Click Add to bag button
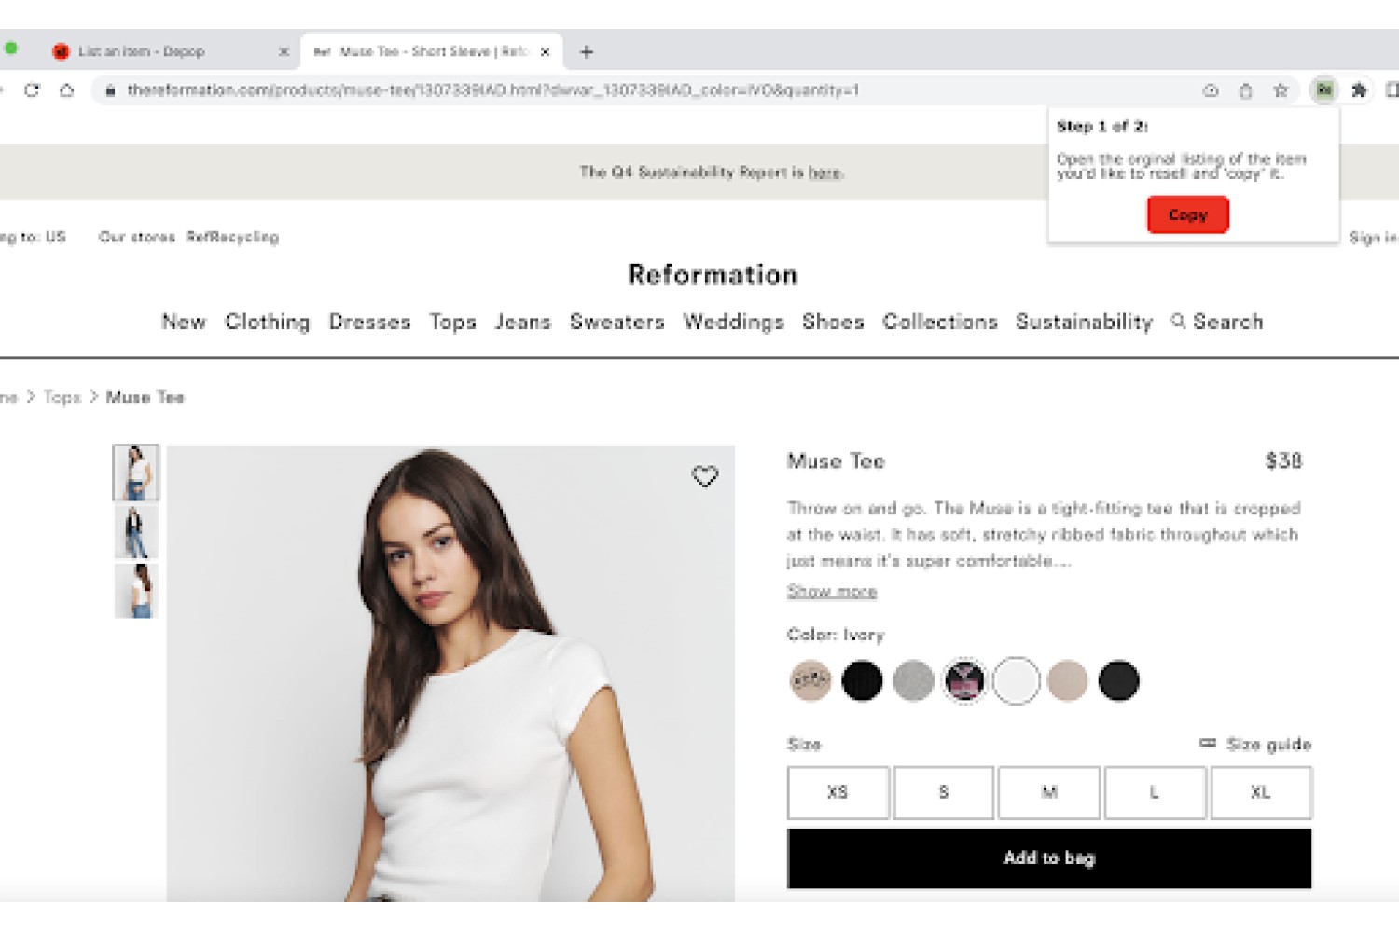 (x=1049, y=858)
